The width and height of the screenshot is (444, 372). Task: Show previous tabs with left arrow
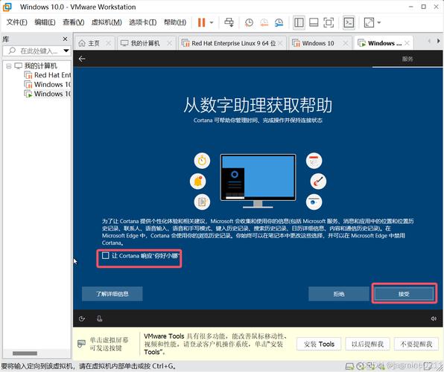429,41
